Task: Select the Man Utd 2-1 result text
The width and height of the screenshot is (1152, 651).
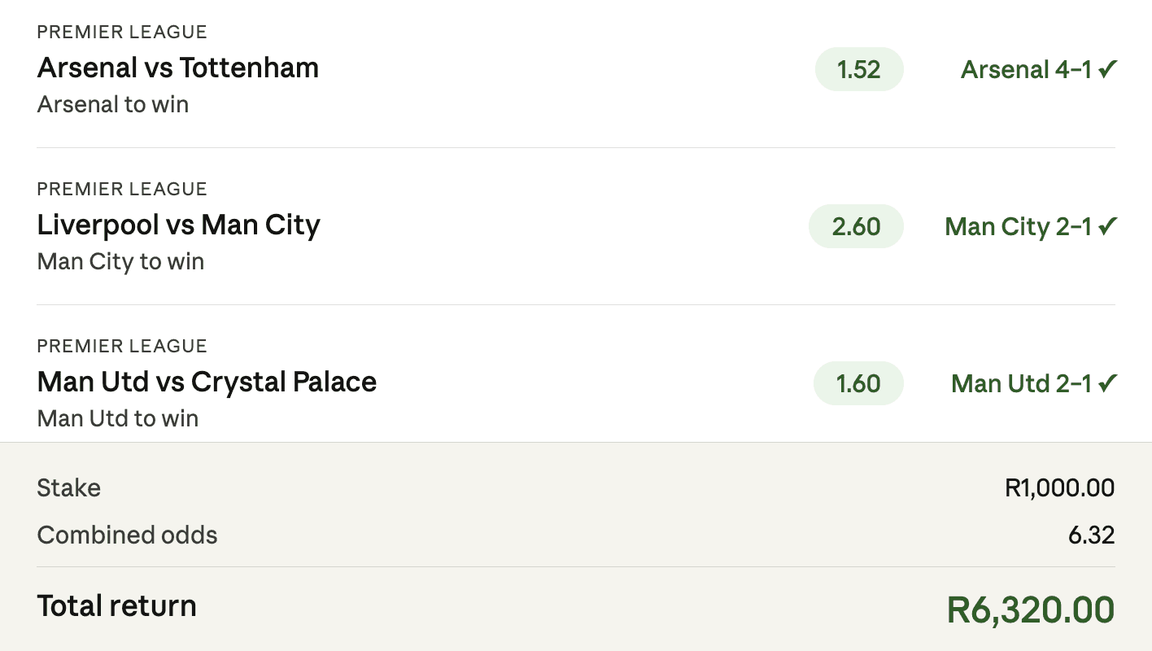Action: click(x=1021, y=383)
